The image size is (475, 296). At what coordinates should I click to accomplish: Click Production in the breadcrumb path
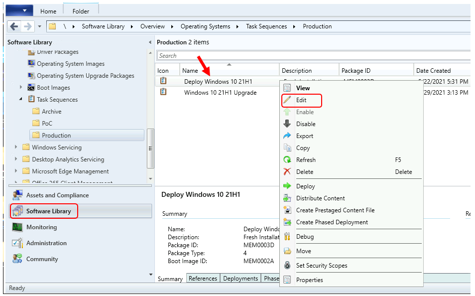coord(317,26)
